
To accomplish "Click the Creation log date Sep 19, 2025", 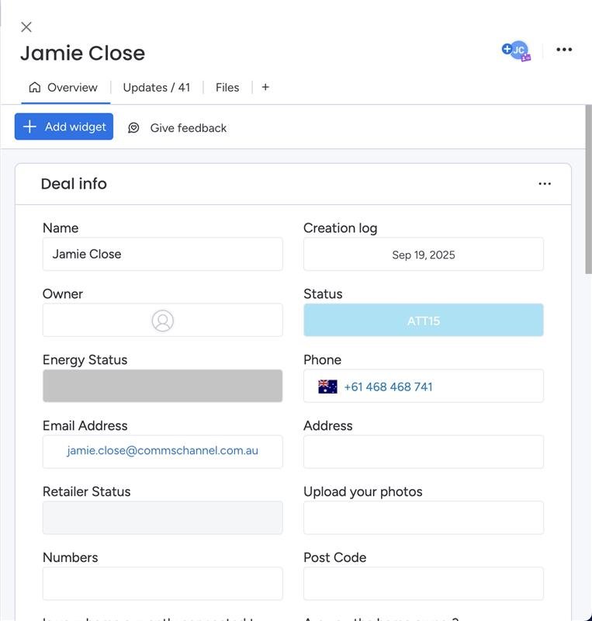I will 423,255.
